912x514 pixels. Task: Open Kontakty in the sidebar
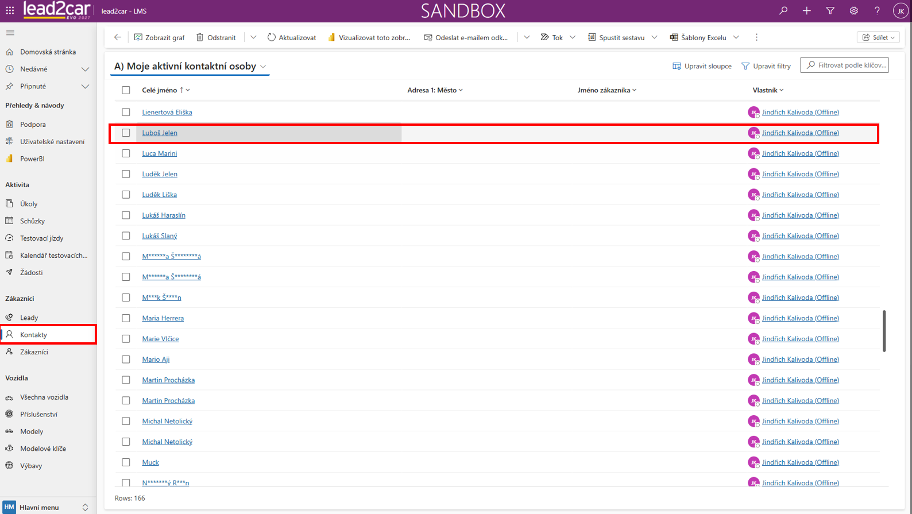[x=48, y=335]
